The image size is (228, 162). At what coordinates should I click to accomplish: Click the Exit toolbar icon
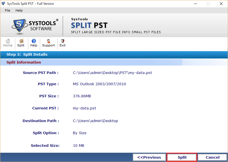(x=62, y=43)
